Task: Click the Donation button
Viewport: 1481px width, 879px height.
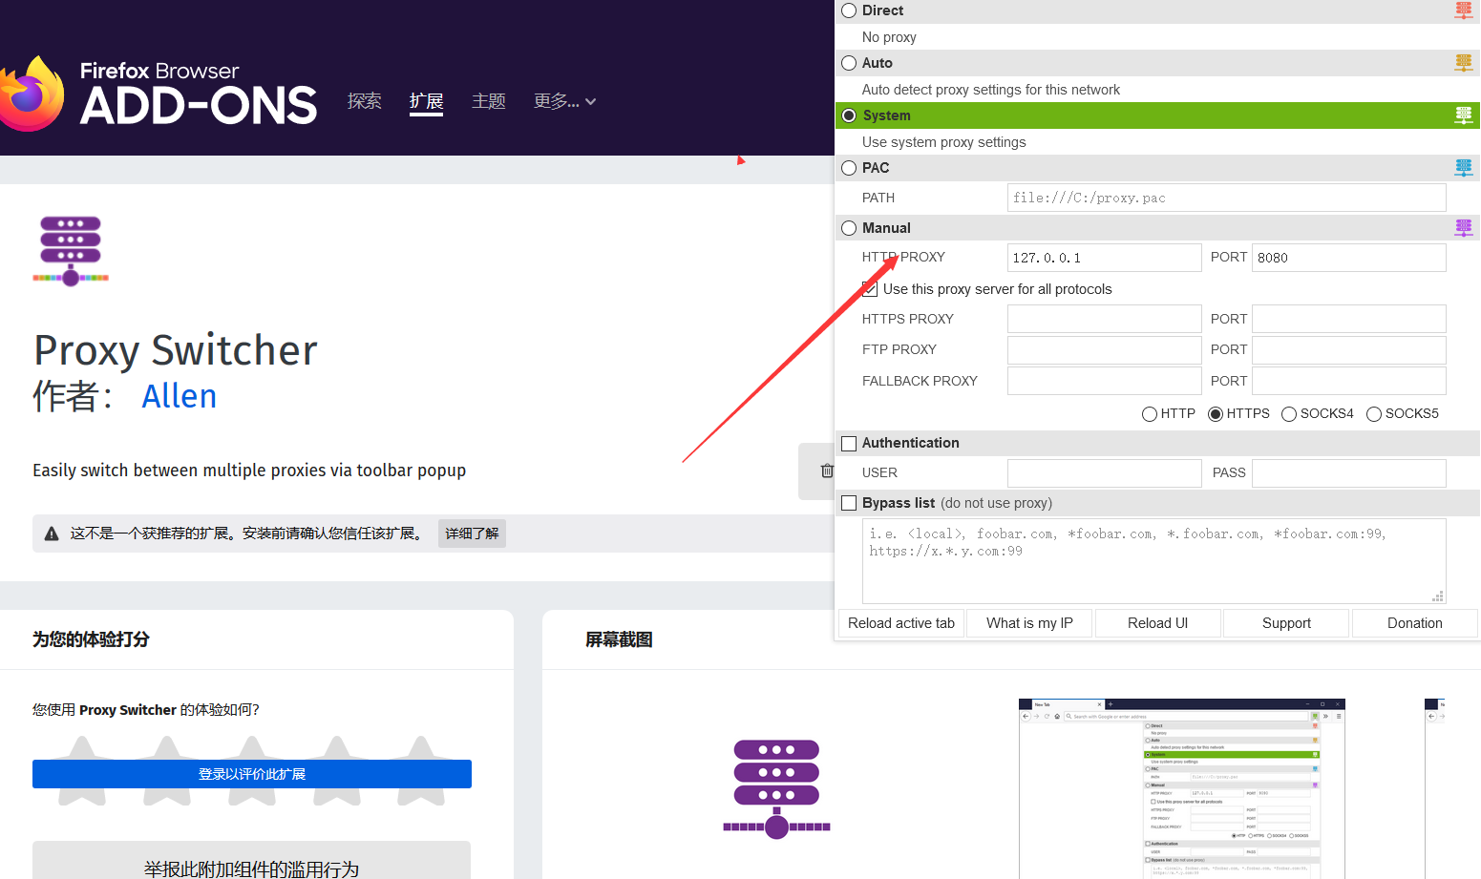Action: click(x=1415, y=623)
